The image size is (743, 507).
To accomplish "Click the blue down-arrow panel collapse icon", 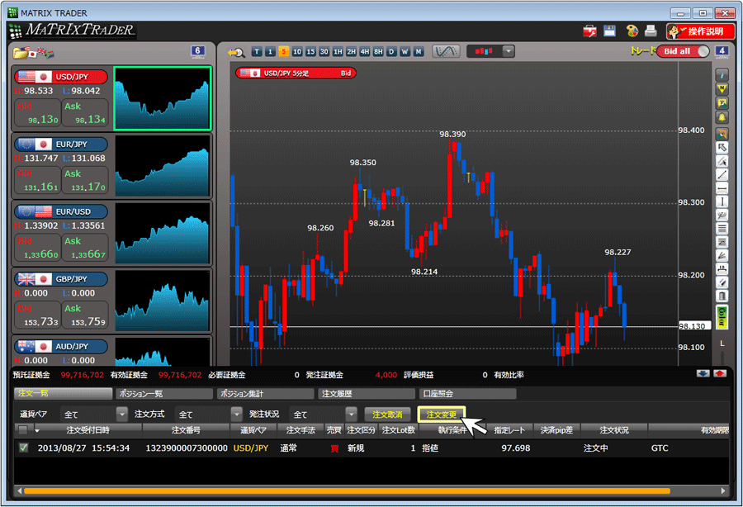I will (703, 374).
